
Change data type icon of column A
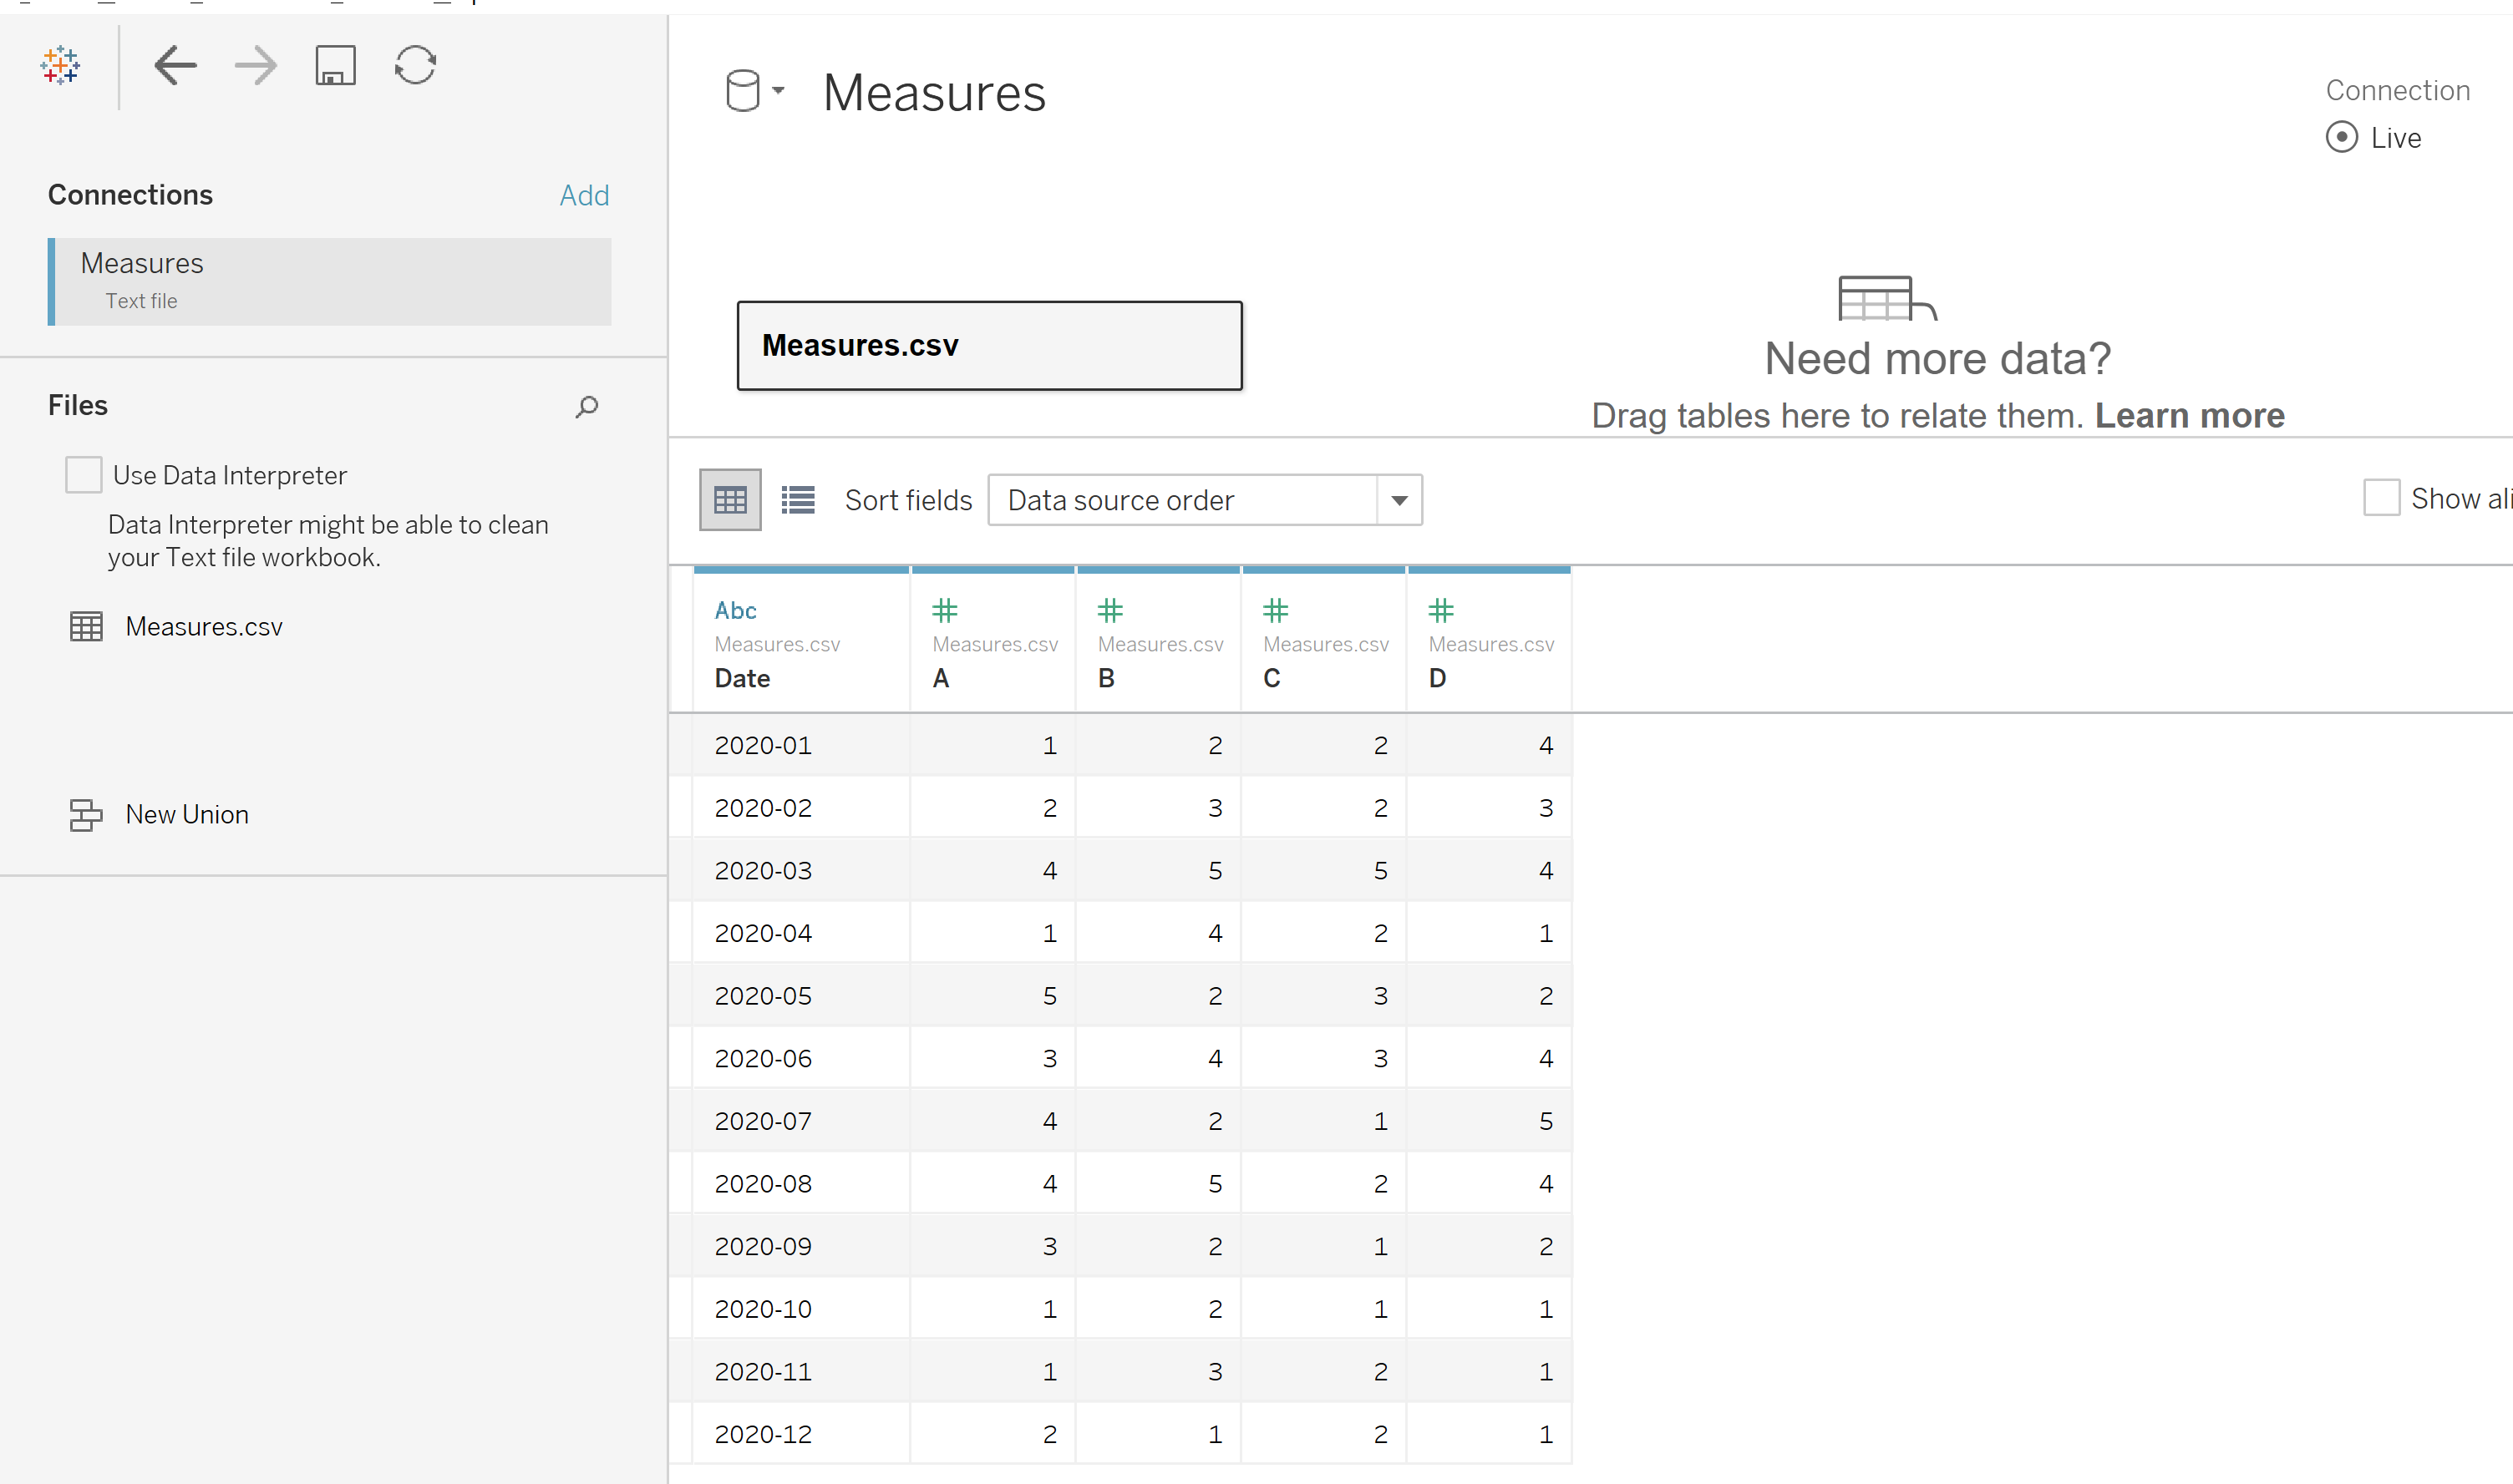pyautogui.click(x=944, y=611)
